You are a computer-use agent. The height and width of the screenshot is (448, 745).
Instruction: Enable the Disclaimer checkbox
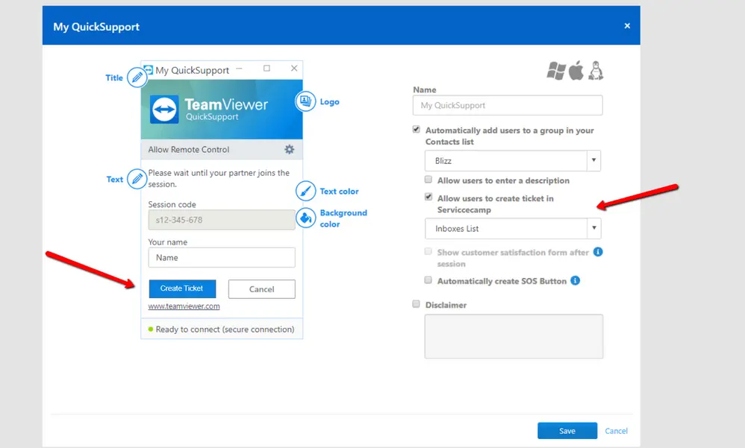point(417,303)
